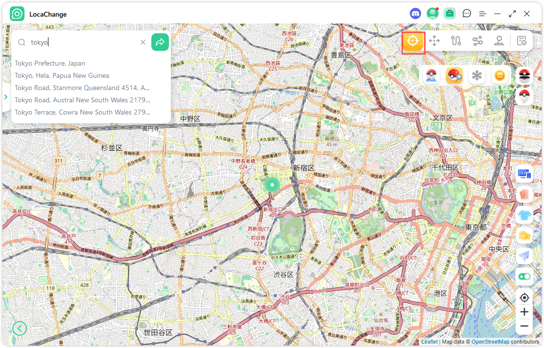Click the search box containing tokyo
The image size is (544, 348).
(82, 42)
